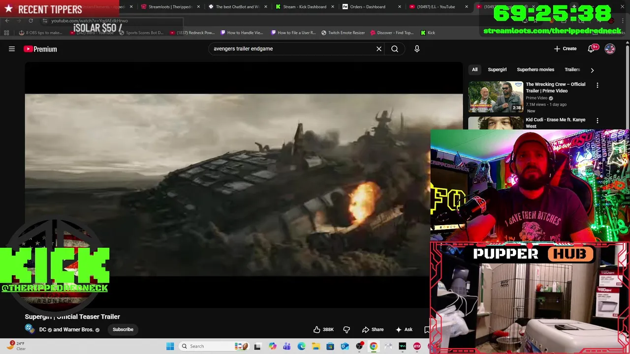Open Microsoft Store from taskbar
Image resolution: width=630 pixels, height=354 pixels.
[x=330, y=346]
